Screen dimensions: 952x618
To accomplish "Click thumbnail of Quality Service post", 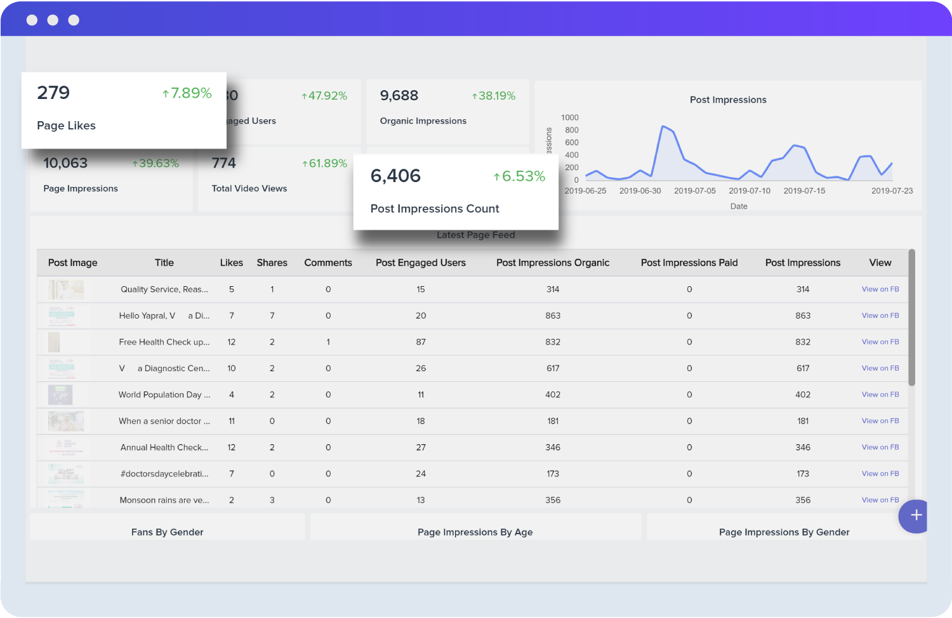I will 66,289.
